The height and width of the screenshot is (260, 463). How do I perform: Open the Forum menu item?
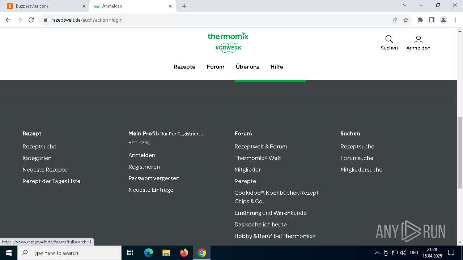click(216, 67)
